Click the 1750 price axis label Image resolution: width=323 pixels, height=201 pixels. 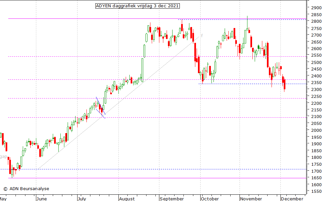coord(316,164)
